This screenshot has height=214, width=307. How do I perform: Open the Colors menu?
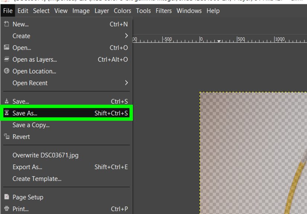click(x=122, y=11)
